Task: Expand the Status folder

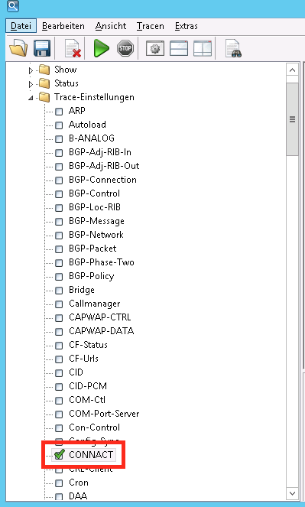Action: 31,84
